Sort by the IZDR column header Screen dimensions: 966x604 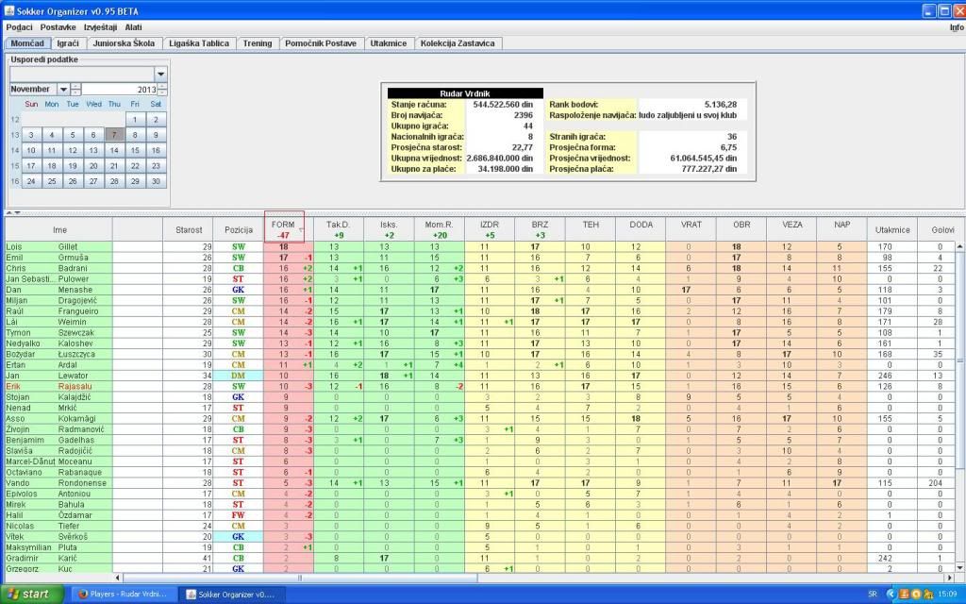pyautogui.click(x=490, y=228)
